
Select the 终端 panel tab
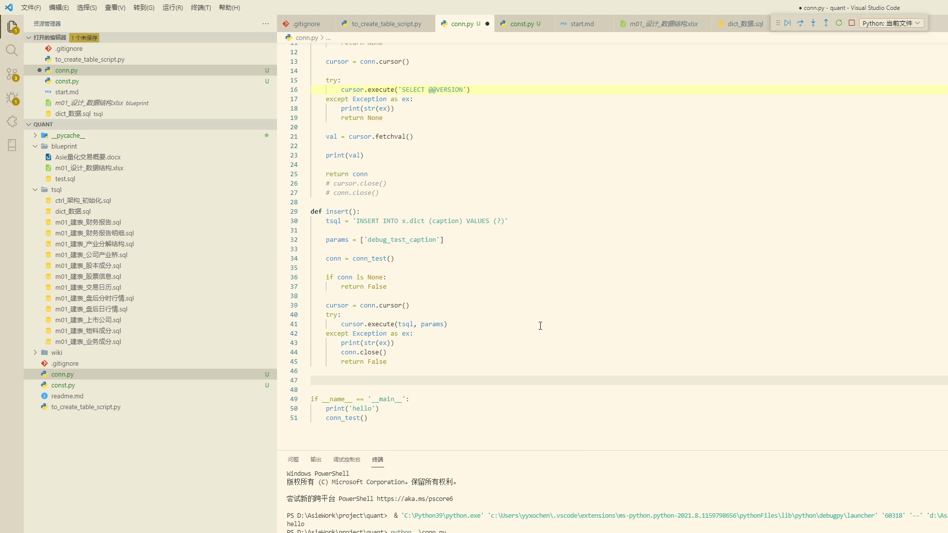tap(378, 459)
